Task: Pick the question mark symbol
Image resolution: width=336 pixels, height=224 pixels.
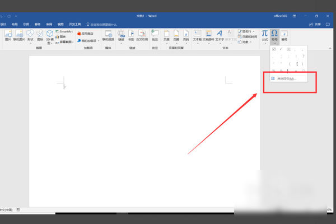Action: [303, 57]
